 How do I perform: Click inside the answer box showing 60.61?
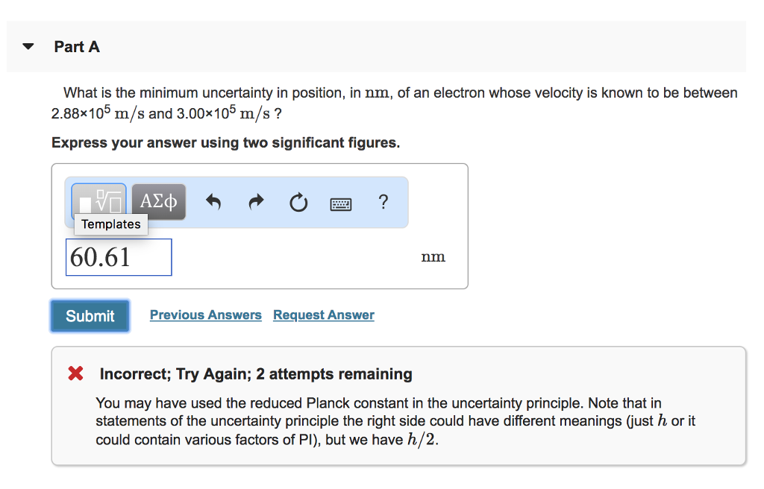(118, 256)
